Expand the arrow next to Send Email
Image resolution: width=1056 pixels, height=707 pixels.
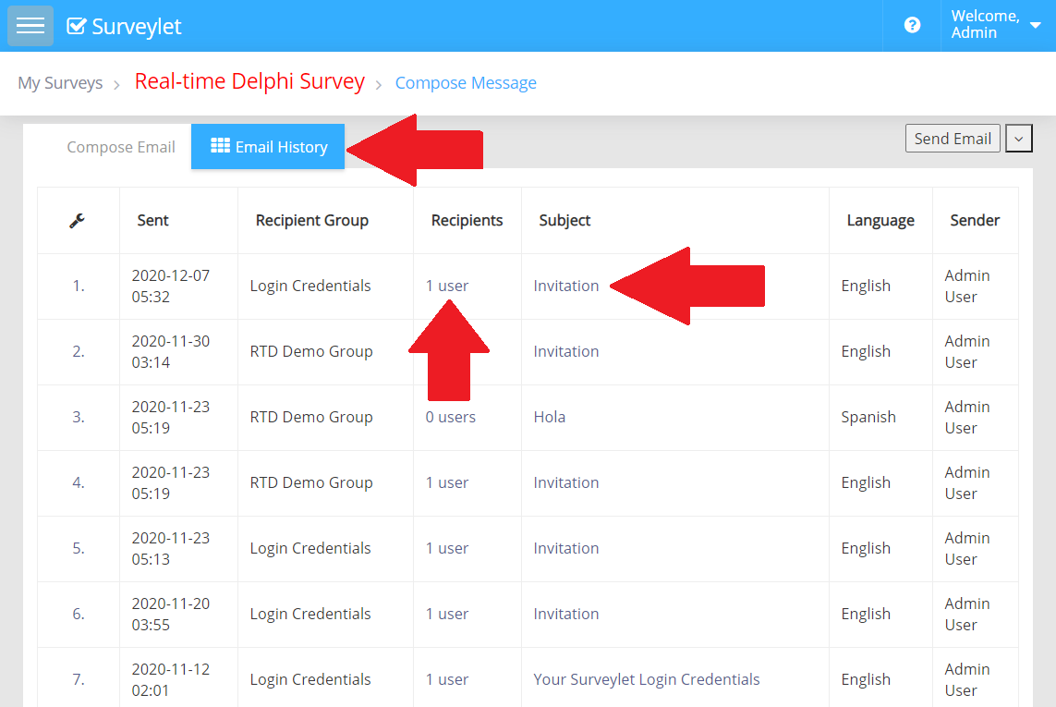1018,139
